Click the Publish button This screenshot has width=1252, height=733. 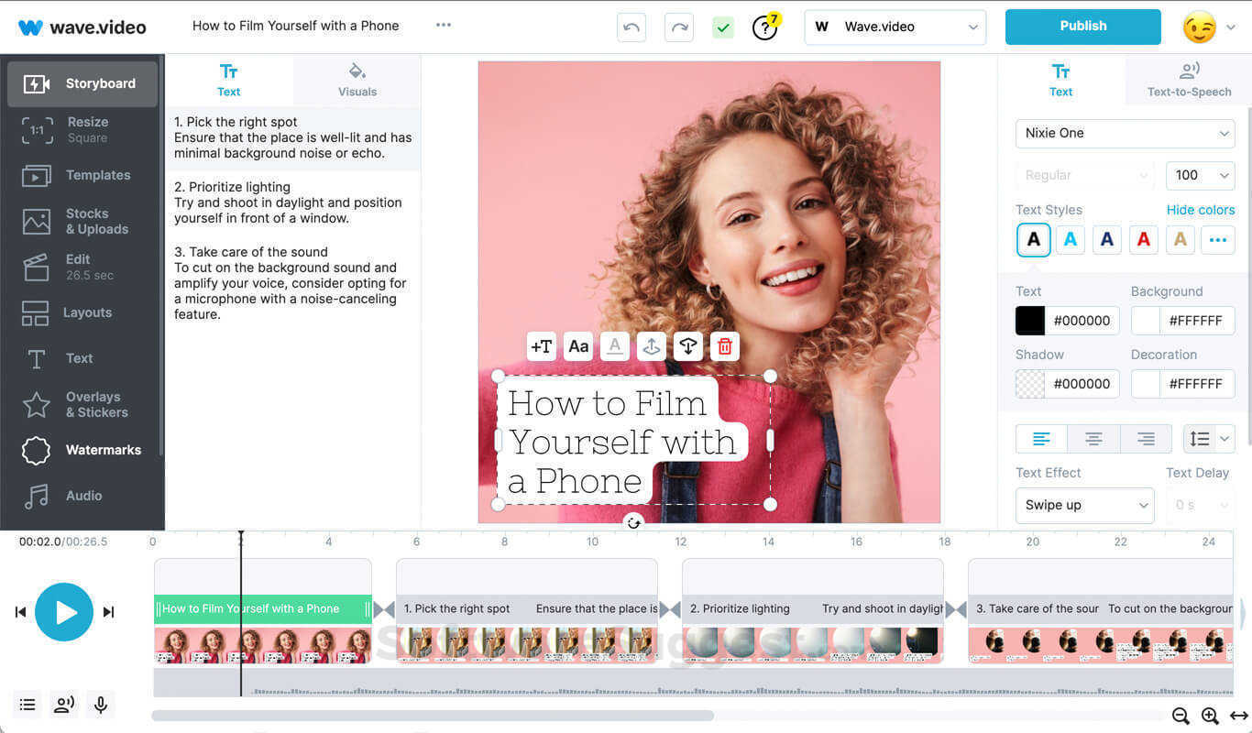(1082, 27)
